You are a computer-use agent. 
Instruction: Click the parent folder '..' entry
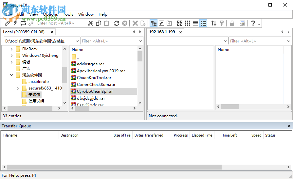pos(76,57)
